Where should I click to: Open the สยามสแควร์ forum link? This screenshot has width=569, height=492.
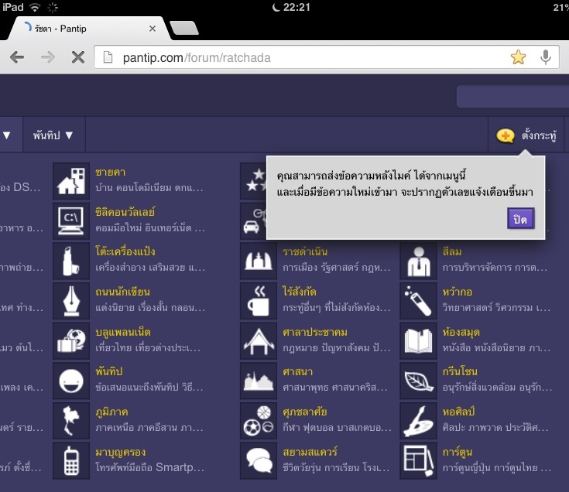point(310,452)
